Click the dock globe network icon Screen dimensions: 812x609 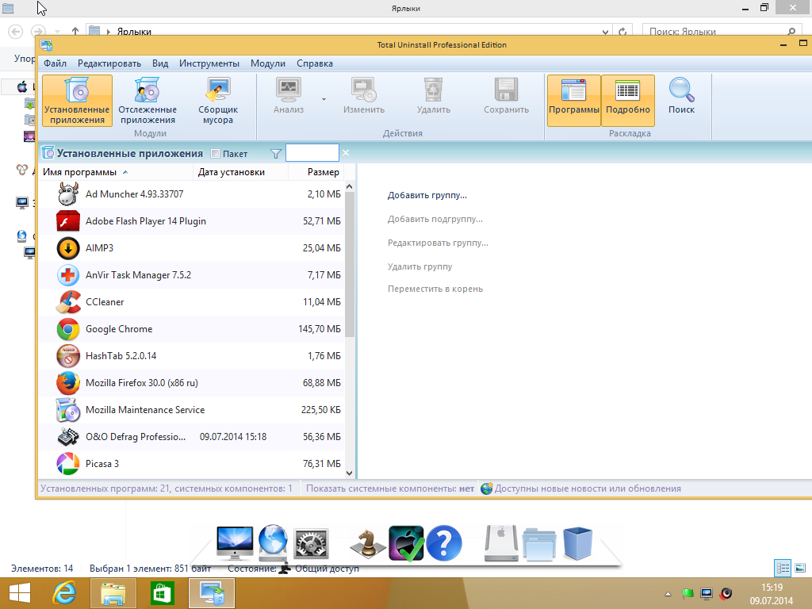(x=273, y=542)
